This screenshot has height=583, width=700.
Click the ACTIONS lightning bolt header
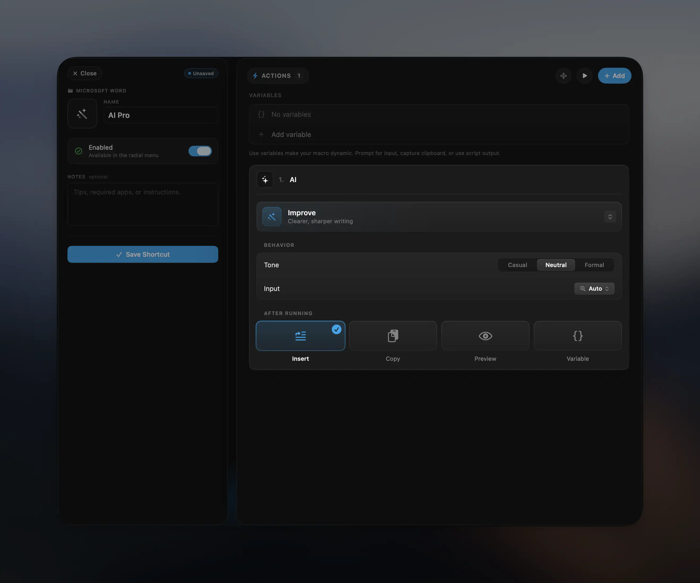278,76
